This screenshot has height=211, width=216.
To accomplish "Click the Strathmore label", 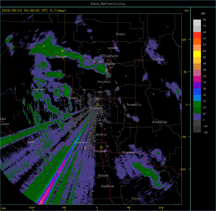I will 129,152.
